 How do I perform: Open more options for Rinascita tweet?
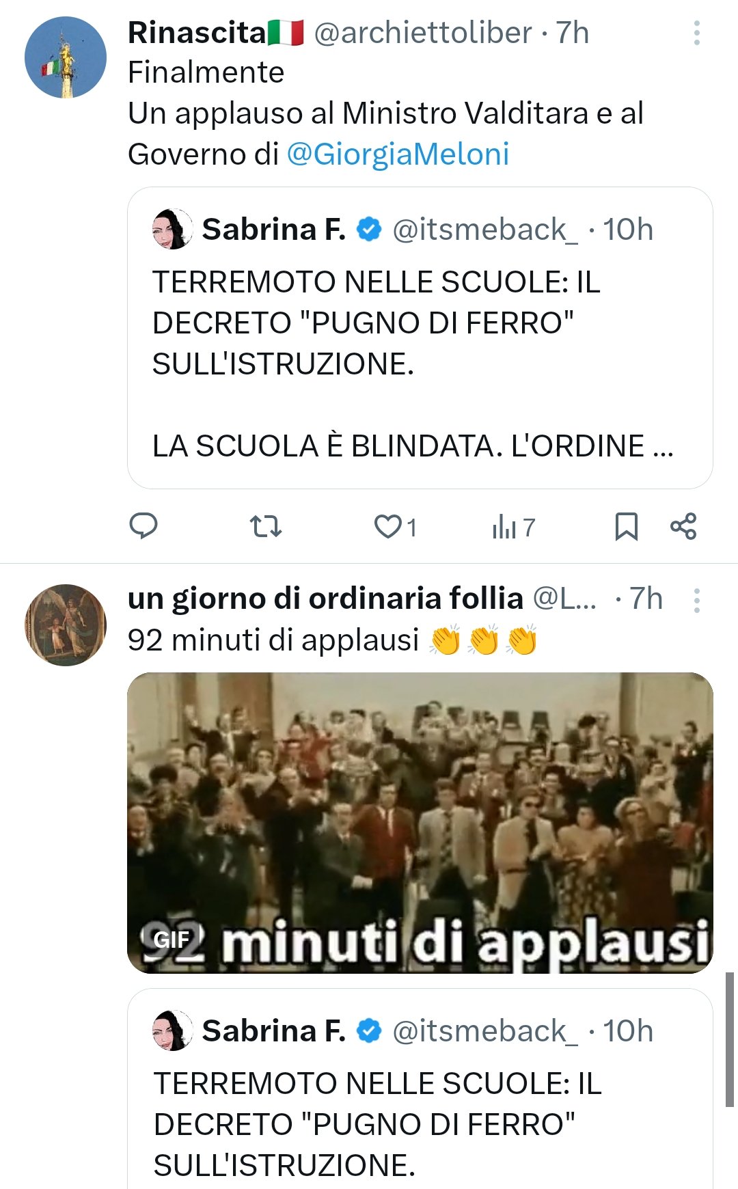tap(696, 33)
